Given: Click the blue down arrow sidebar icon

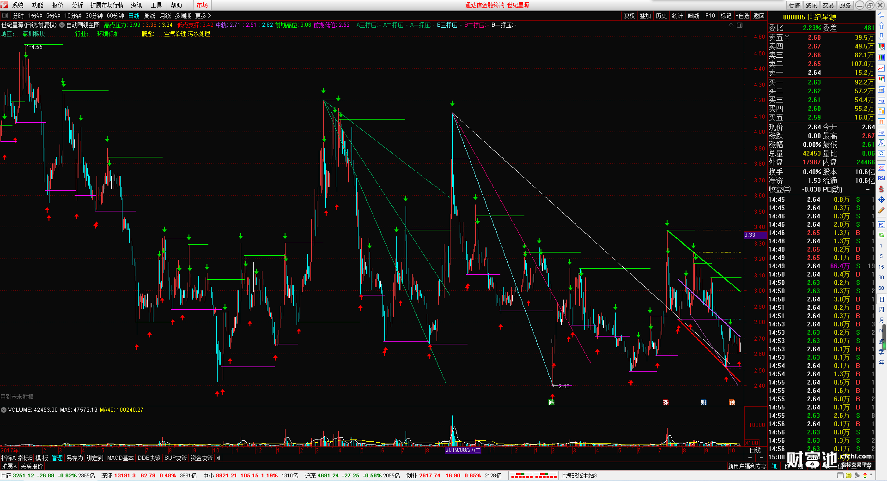Looking at the screenshot, I should coord(881,36).
